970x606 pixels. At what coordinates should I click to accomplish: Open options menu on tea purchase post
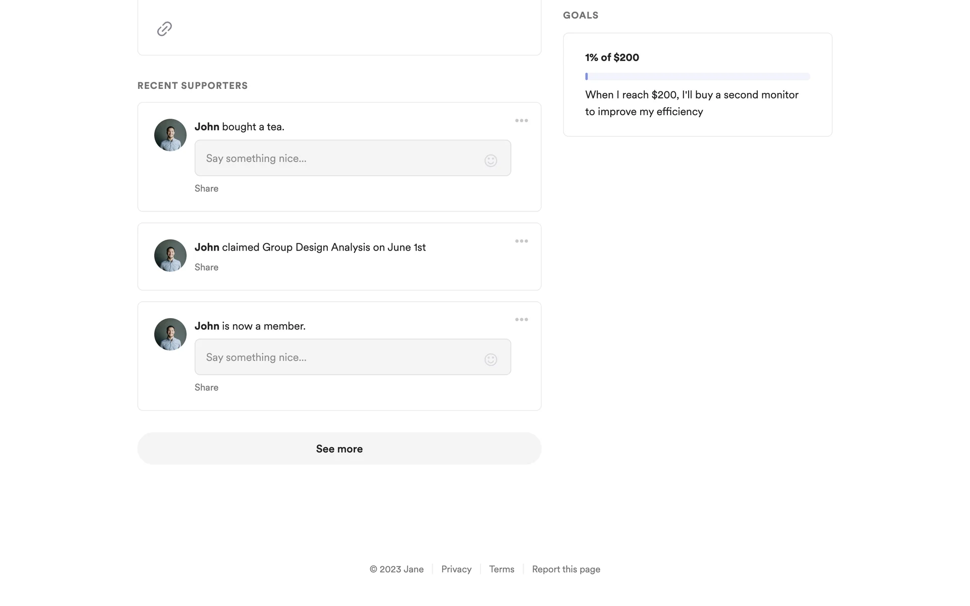pos(521,121)
